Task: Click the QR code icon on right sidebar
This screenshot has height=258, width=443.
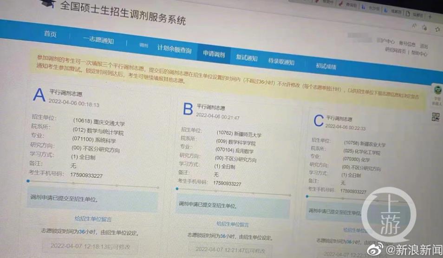Action: click(x=436, y=117)
